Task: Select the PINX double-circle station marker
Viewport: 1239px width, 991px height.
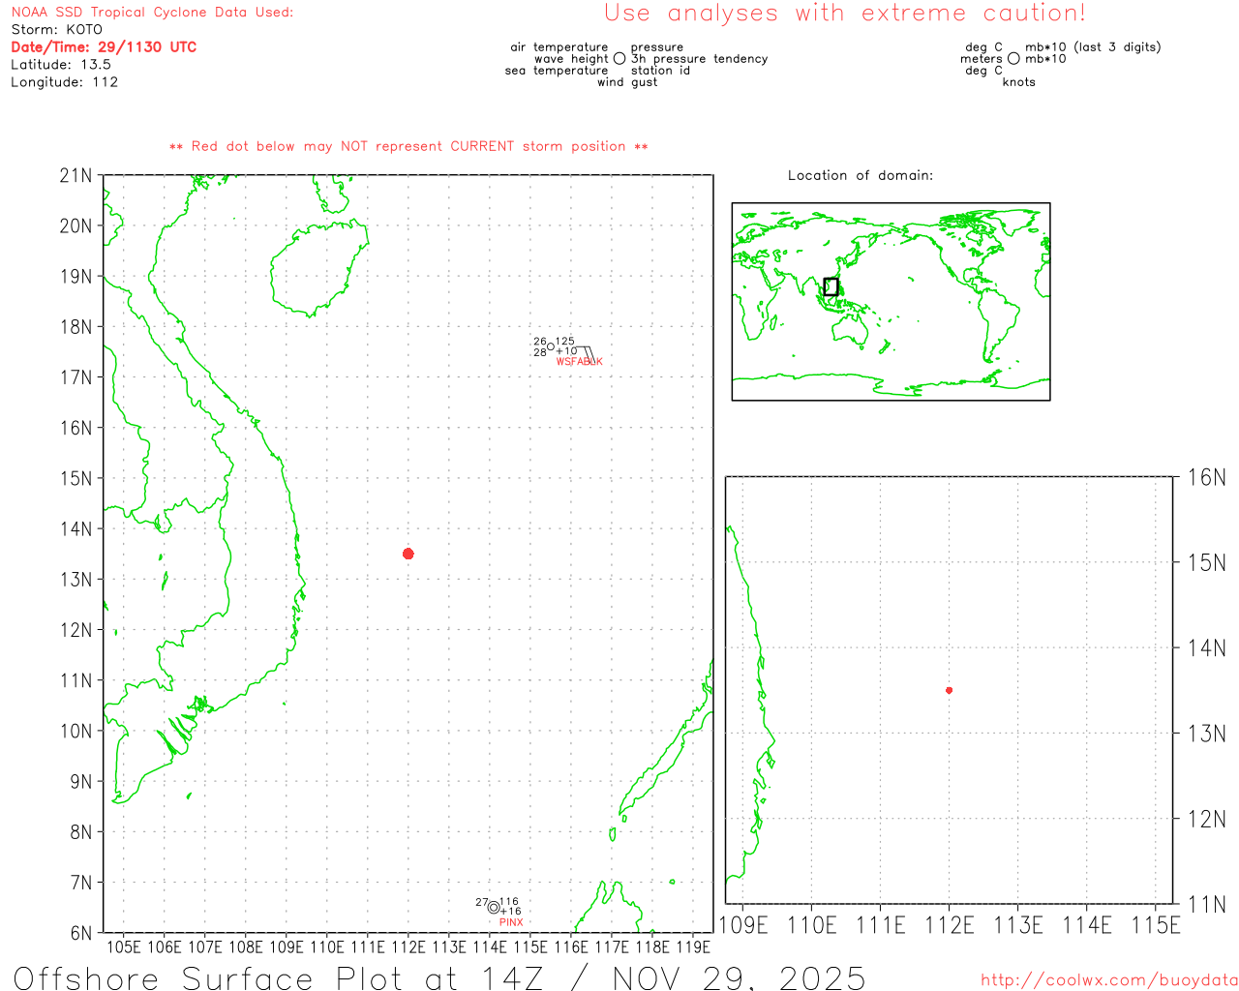Action: click(x=494, y=907)
